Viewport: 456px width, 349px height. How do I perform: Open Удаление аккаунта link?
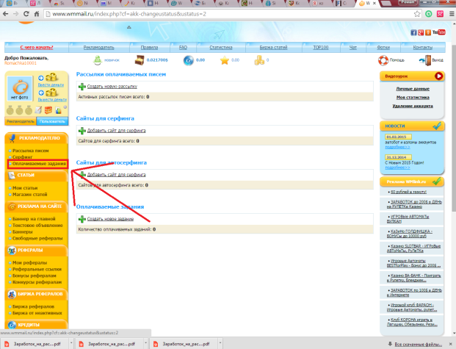[x=413, y=107]
